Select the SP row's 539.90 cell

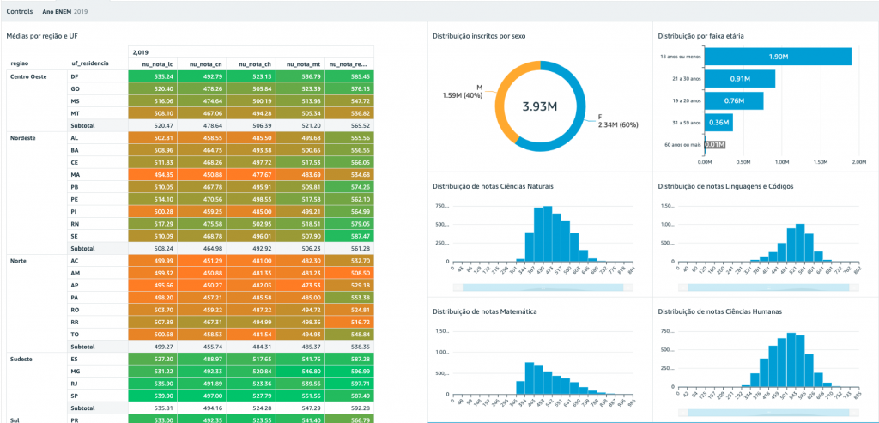coord(153,396)
